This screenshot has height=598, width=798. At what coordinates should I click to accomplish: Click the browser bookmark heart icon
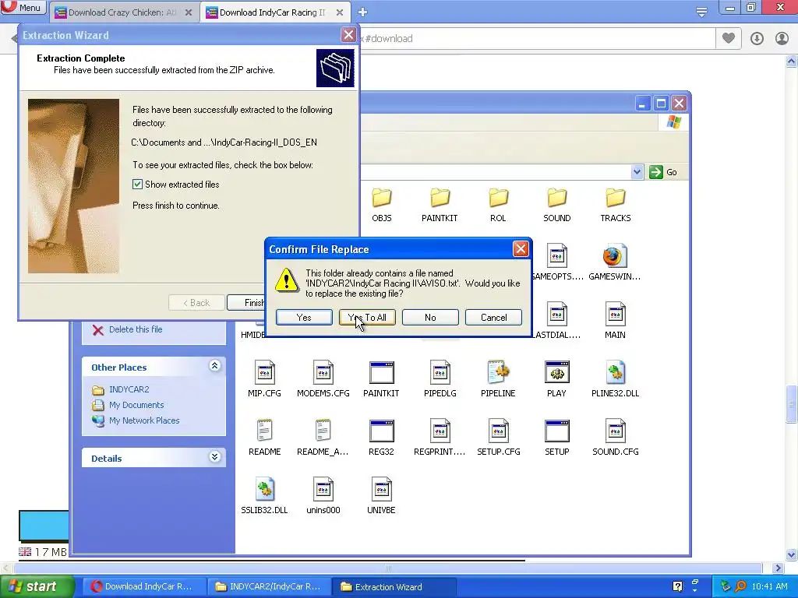pos(729,38)
